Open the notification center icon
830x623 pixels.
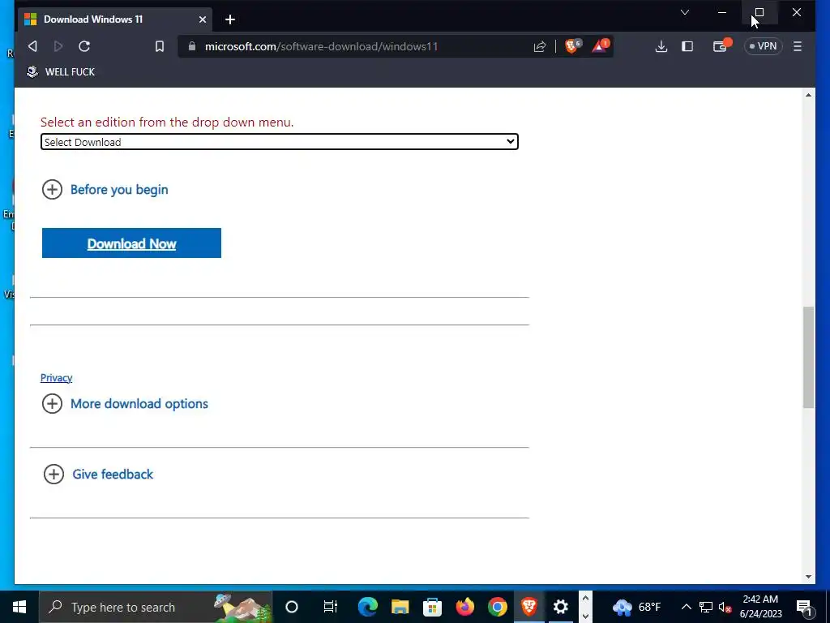804,607
